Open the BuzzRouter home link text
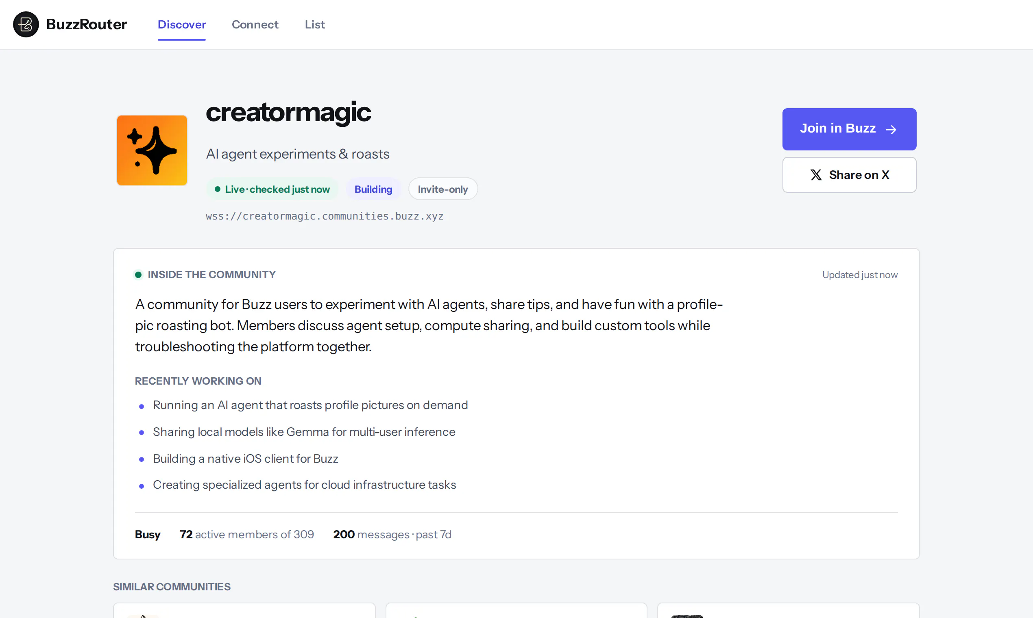The width and height of the screenshot is (1033, 618). [86, 24]
